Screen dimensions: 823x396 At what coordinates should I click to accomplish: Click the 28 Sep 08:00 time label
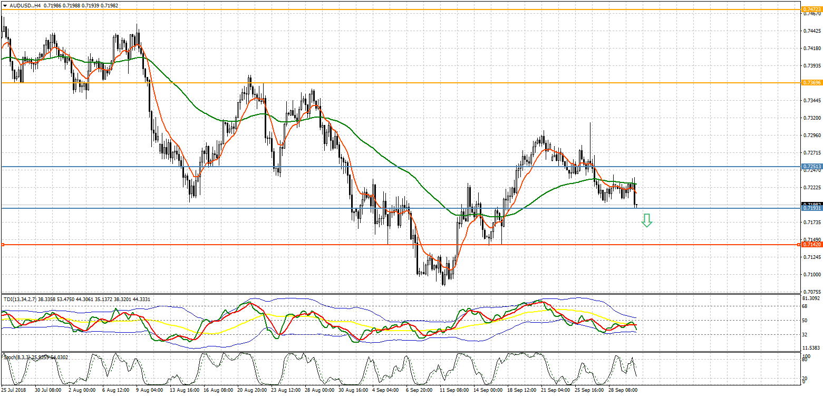624,390
